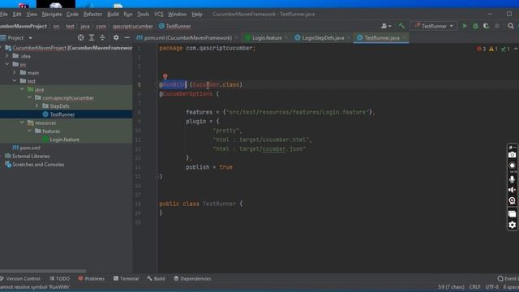Click the folder icon in recorder bar

coord(512,214)
